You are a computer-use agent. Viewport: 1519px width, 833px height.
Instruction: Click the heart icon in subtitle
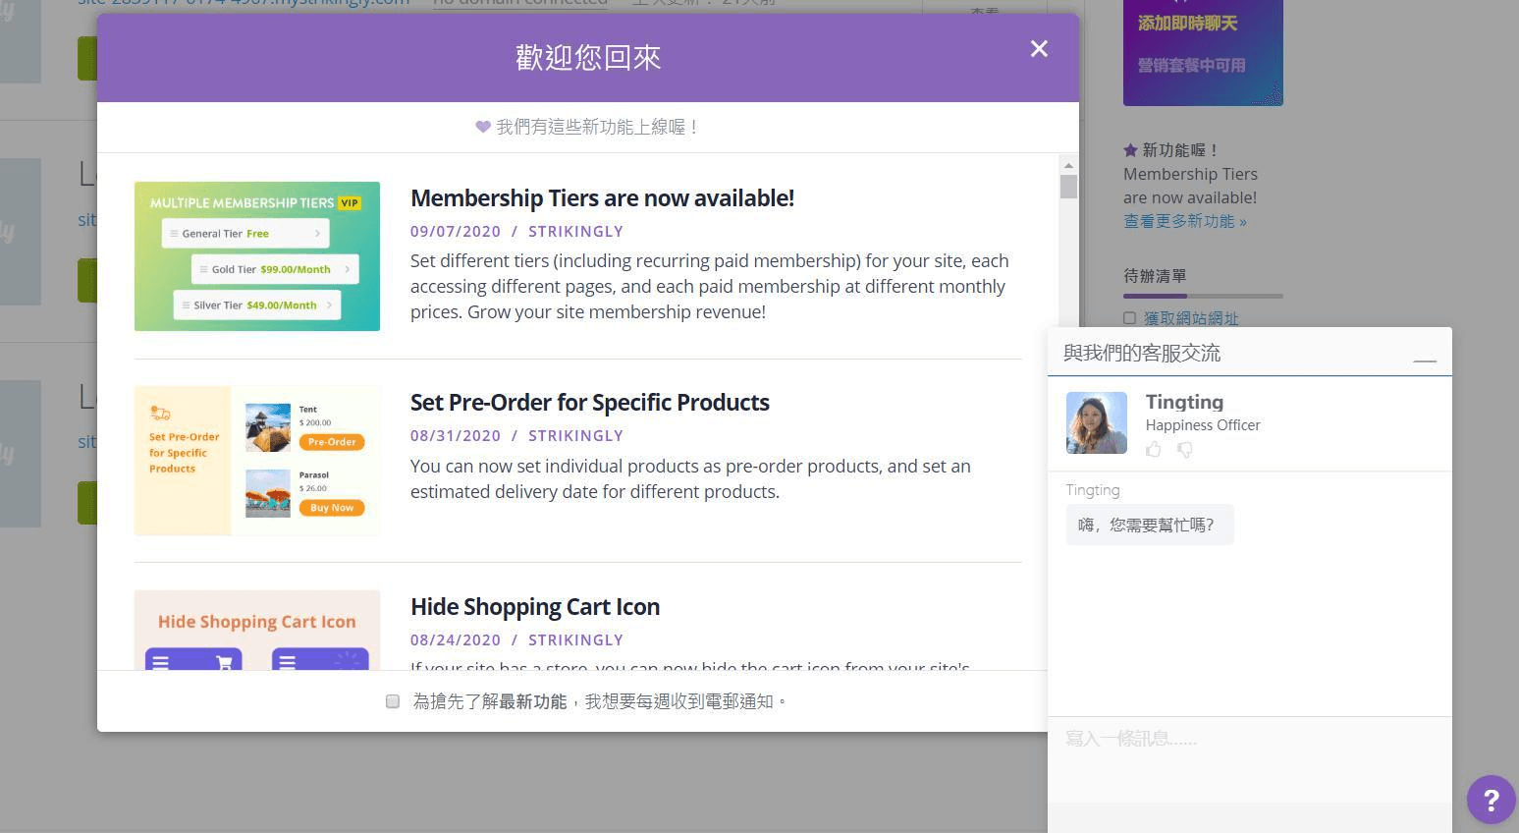coord(482,127)
